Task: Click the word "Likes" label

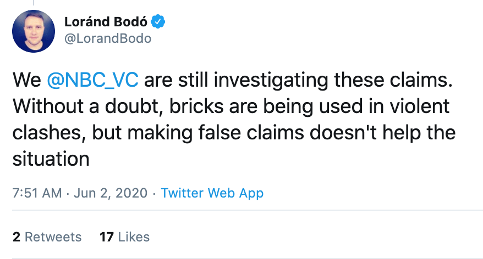Action: coord(133,237)
